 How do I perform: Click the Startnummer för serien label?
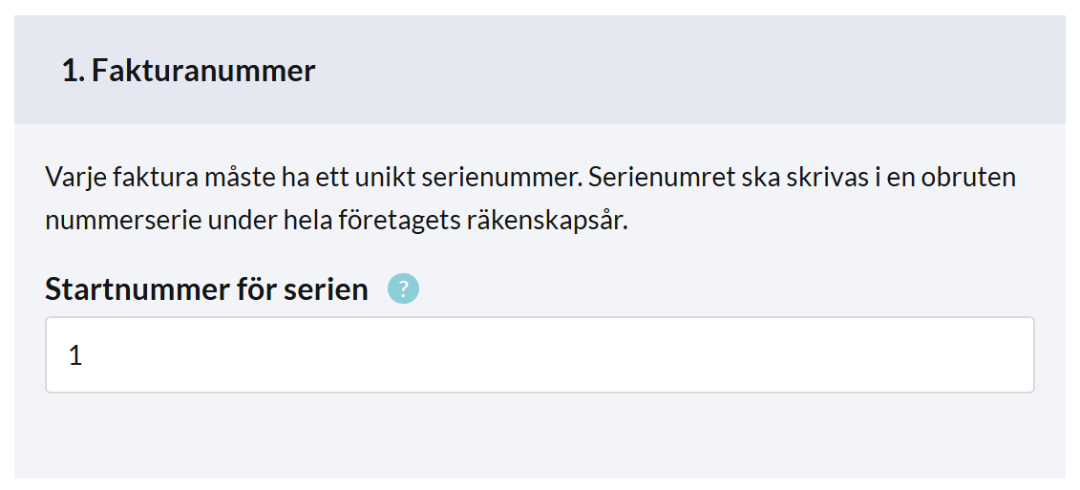(206, 288)
